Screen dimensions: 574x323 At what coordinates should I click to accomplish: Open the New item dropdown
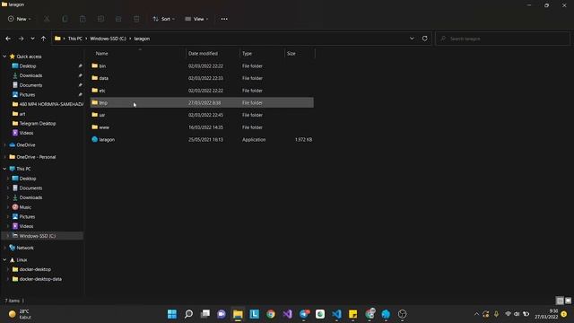click(20, 19)
